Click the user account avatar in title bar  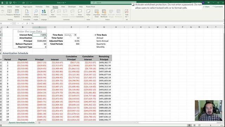[203, 2]
